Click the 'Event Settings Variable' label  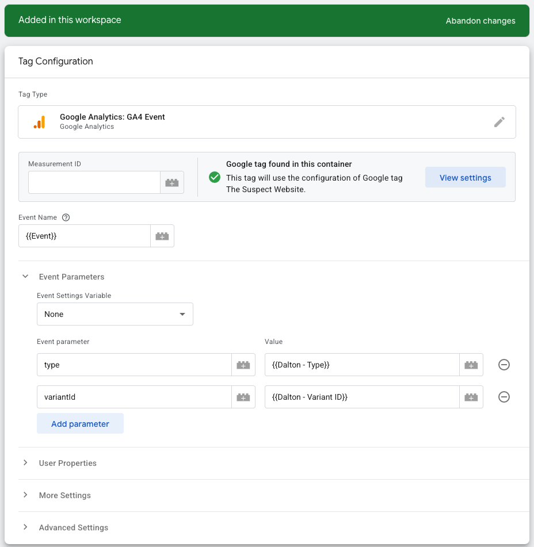[x=74, y=296]
